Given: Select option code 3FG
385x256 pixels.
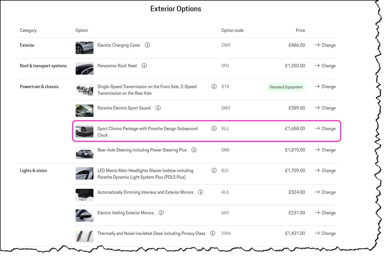Looking at the screenshot, I should pyautogui.click(x=225, y=66).
